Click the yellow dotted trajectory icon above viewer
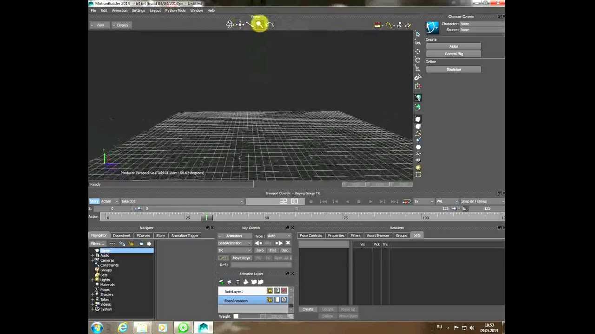Image resolution: width=595 pixels, height=334 pixels. click(x=389, y=25)
